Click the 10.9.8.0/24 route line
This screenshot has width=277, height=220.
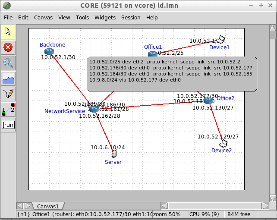pos(135,80)
